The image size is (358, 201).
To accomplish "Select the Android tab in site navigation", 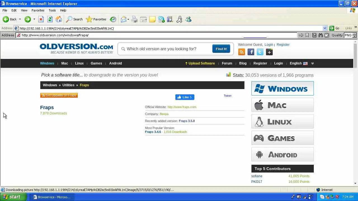I will 116,63.
